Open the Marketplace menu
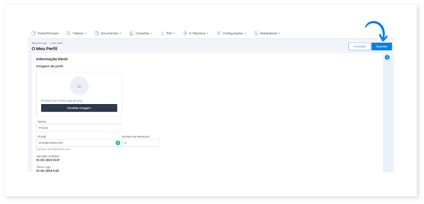Image resolution: width=424 pixels, height=204 pixels. click(x=267, y=33)
